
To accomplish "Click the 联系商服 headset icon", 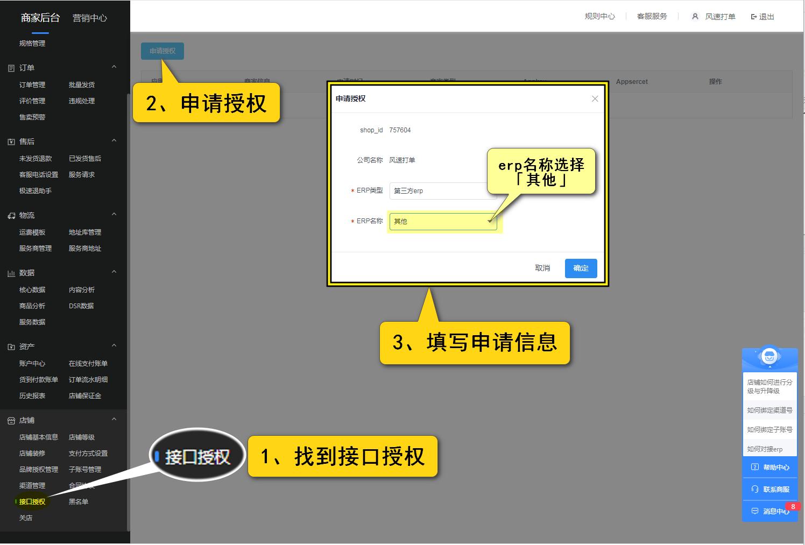I will (754, 489).
